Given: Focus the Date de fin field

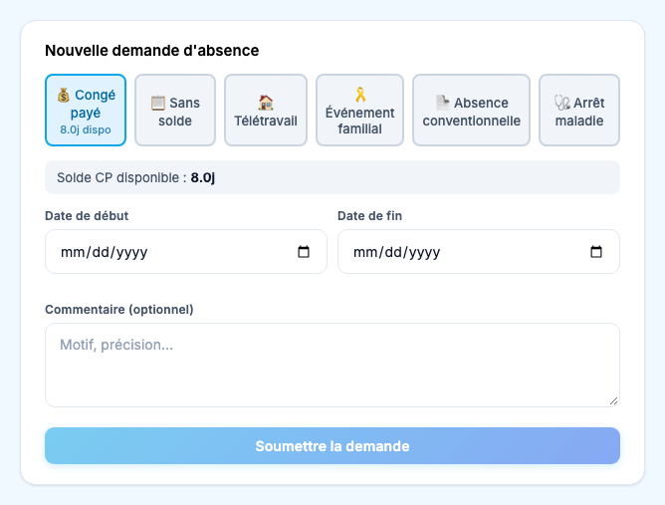Looking at the screenshot, I should point(479,252).
